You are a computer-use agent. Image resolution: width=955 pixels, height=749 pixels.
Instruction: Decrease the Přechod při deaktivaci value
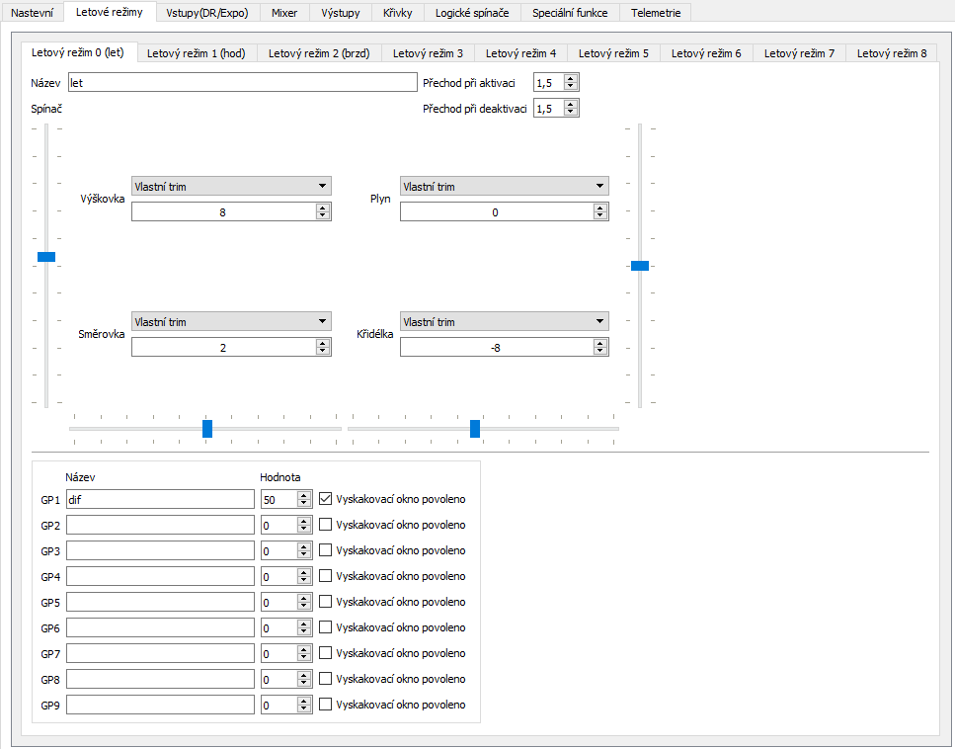point(571,112)
